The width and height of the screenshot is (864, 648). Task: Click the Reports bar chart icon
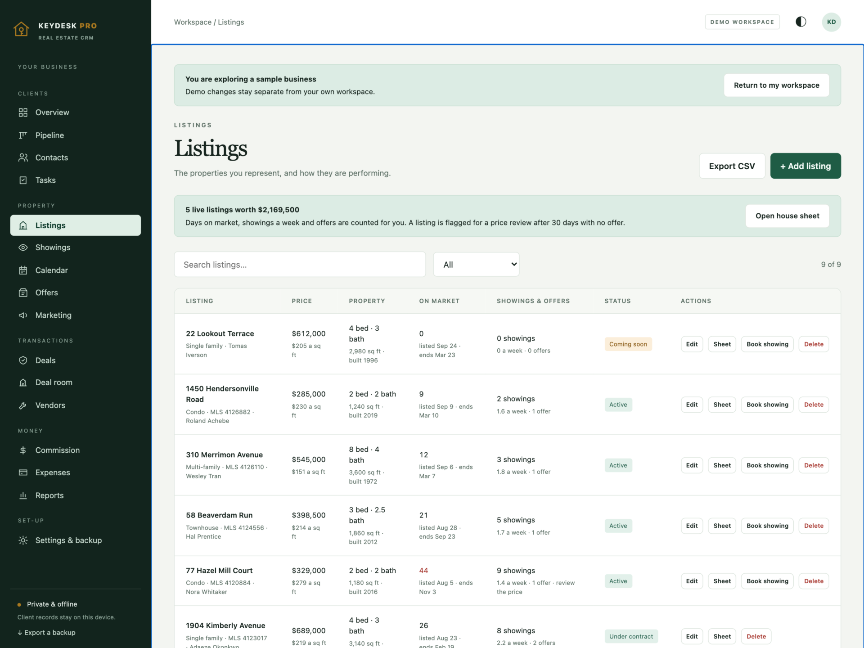click(x=23, y=495)
